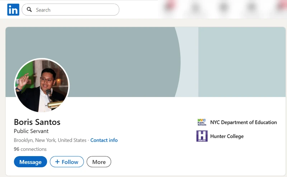Screen dimensions: 287x177
Task: Click the Brooklyn, New York location text
Action: pos(50,140)
